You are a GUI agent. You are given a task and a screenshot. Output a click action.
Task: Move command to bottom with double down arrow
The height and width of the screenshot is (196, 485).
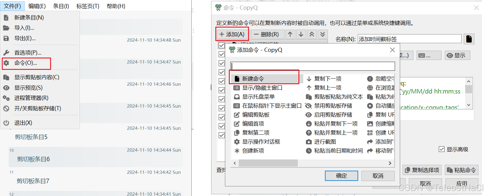[322, 34]
